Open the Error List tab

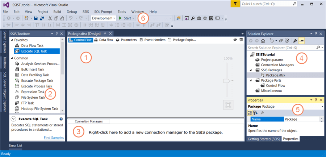[x=16, y=145]
